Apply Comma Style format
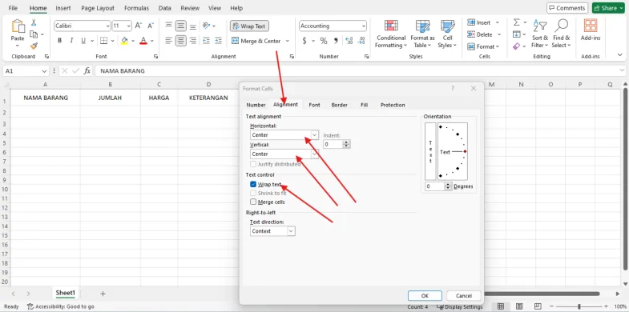This screenshot has height=312, width=629. click(336, 41)
